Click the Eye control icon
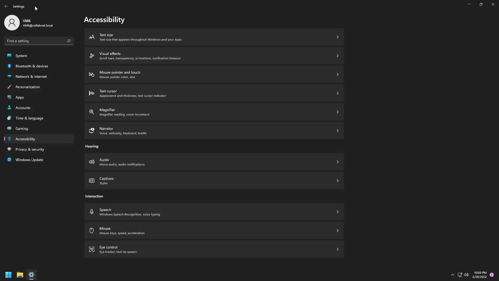This screenshot has height=281, width=499. (x=91, y=249)
